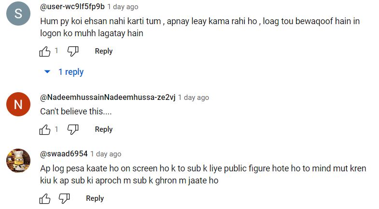379x209 pixels.
Task: Click the timestamp next to @NadeemhussainNadeemhussa-ze2vj
Action: 194,98
